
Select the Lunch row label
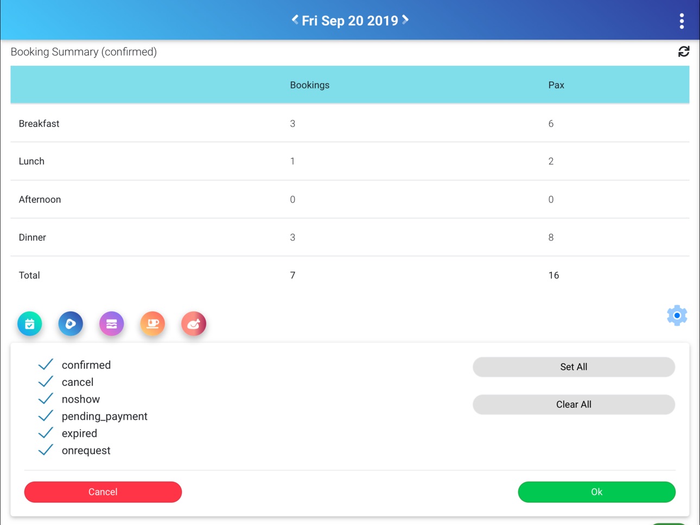31,161
